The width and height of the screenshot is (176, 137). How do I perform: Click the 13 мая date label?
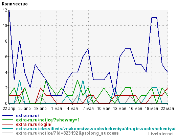click(x=119, y=109)
